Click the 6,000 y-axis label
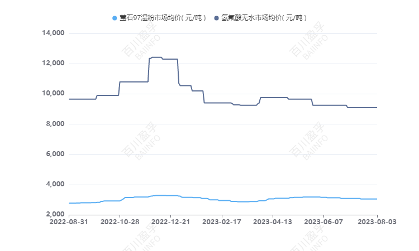This screenshot has height=251, width=419. click(56, 154)
